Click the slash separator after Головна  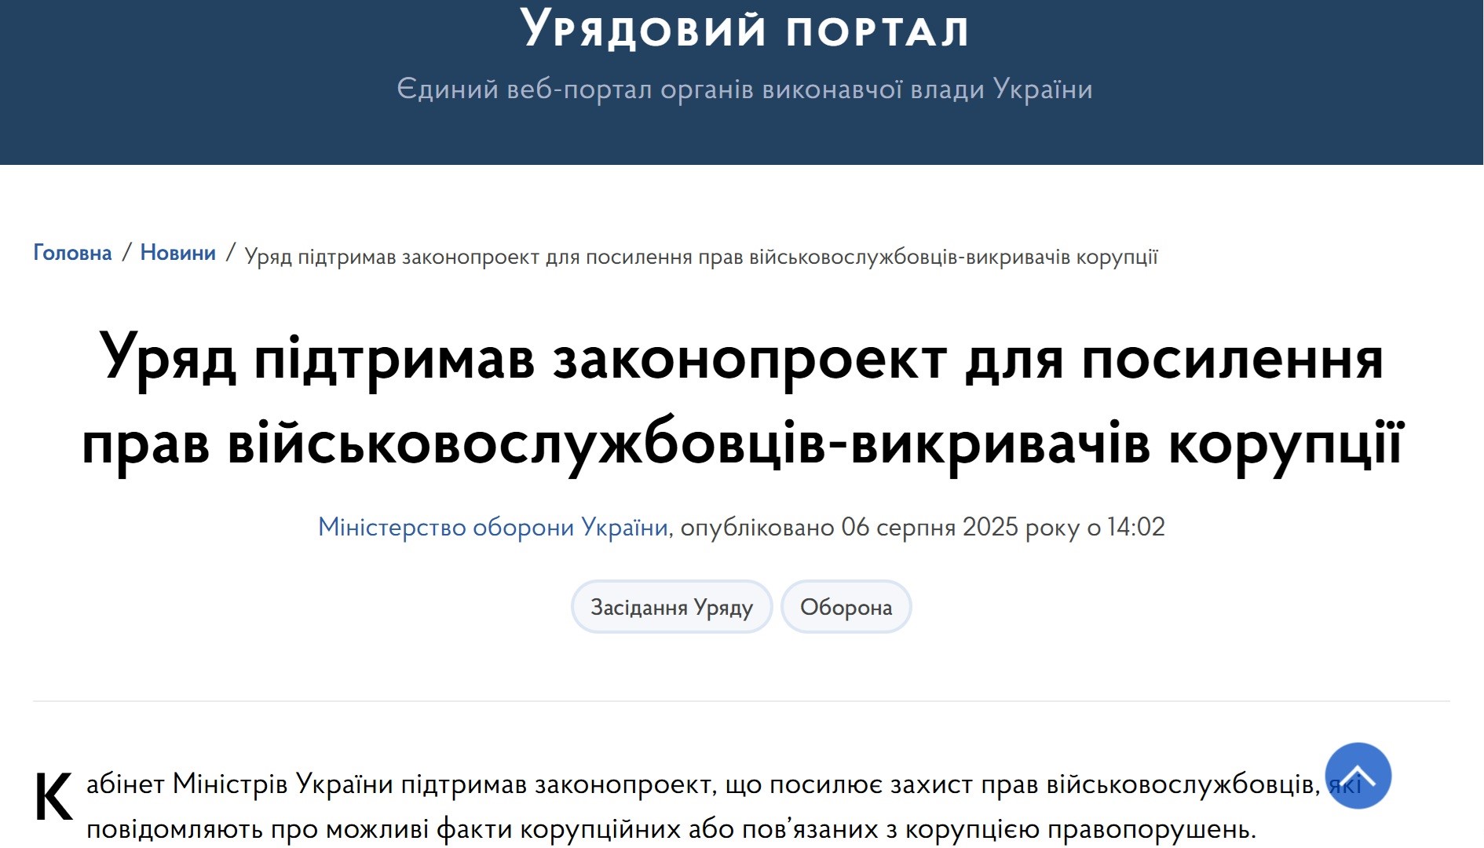126,253
